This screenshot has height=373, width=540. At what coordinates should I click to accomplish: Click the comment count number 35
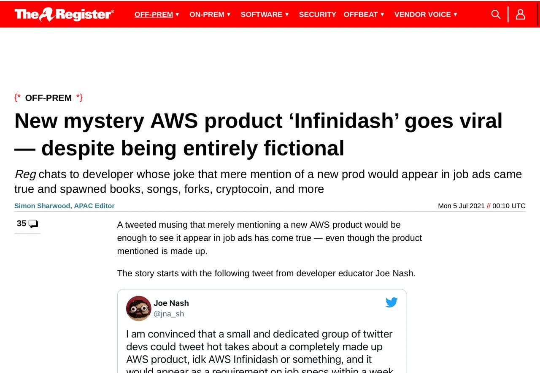(22, 223)
